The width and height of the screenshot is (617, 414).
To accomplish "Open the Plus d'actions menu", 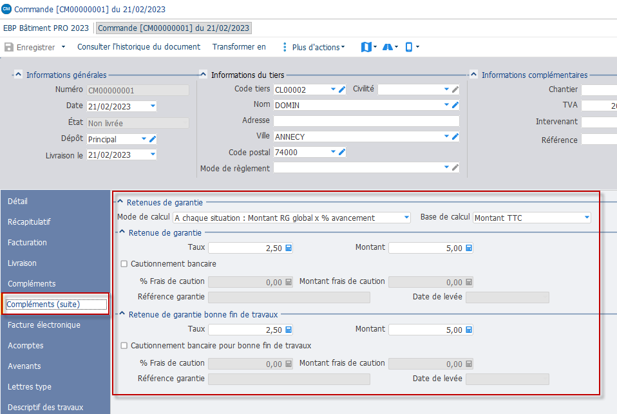I will tap(318, 47).
